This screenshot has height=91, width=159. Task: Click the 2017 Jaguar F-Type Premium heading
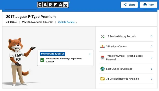(x=31, y=17)
